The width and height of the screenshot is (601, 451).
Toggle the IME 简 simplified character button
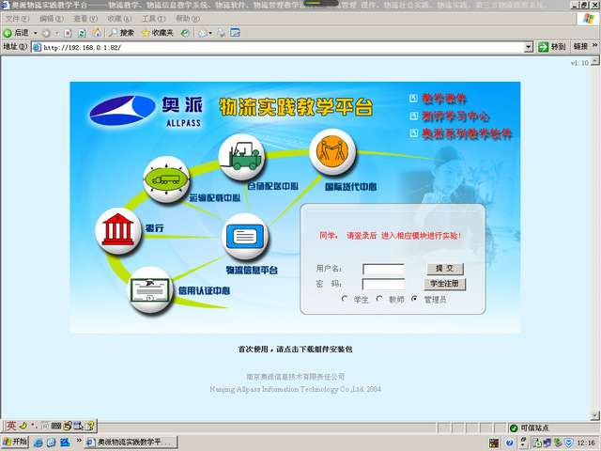45,426
